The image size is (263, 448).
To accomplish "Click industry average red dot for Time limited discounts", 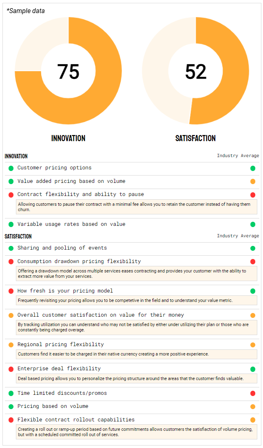I will coord(253,394).
